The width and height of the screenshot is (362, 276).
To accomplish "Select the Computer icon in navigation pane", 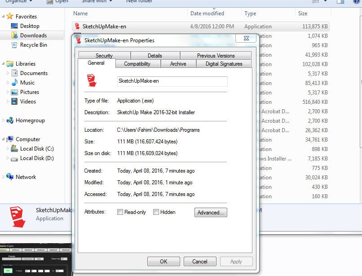I will coord(10,139).
